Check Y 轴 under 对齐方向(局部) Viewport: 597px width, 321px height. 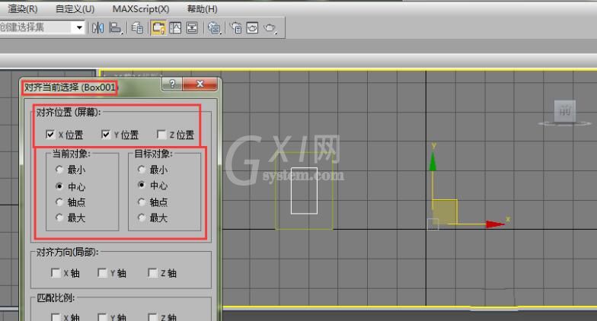102,272
